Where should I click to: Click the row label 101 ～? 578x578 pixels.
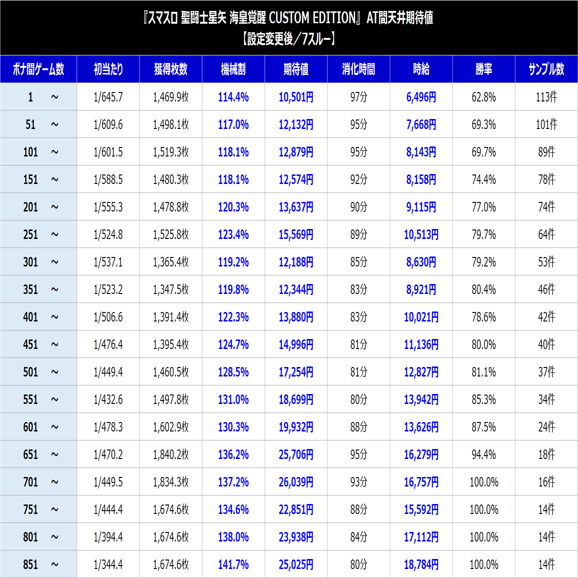click(38, 152)
